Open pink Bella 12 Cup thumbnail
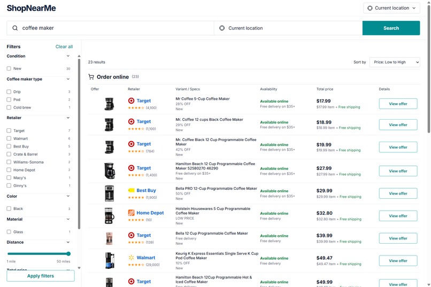Viewport: 431px width, 287px height. point(109,238)
